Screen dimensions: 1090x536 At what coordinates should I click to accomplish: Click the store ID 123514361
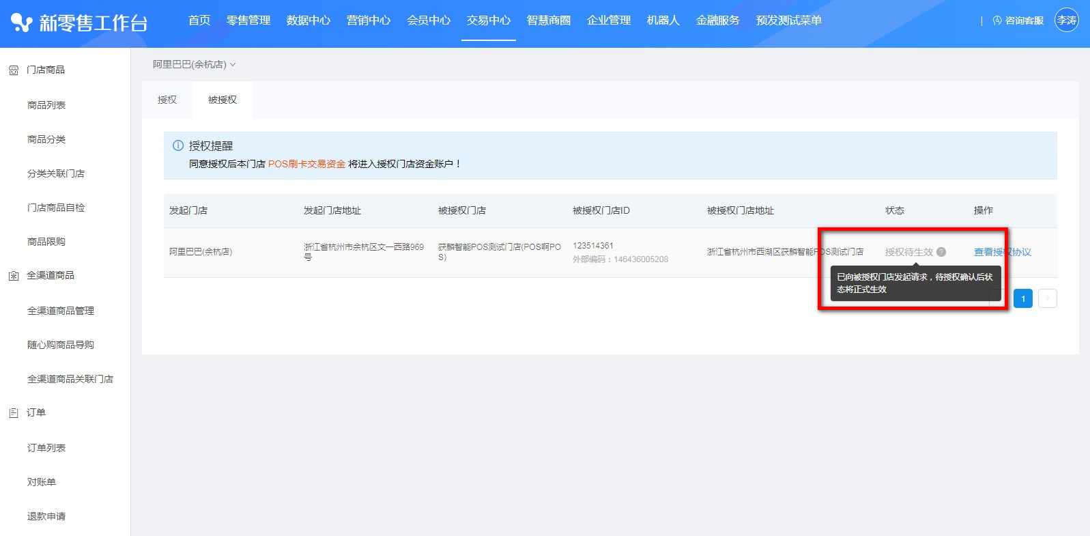tap(593, 246)
